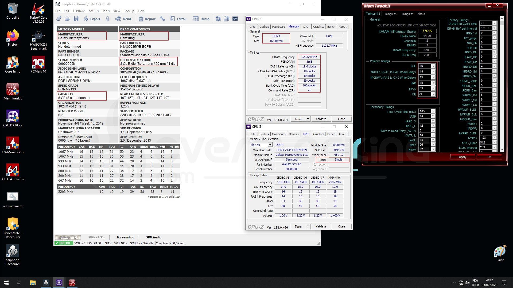Click the magnifier search icon after Dump
This screenshot has height=288, width=513.
(218, 19)
